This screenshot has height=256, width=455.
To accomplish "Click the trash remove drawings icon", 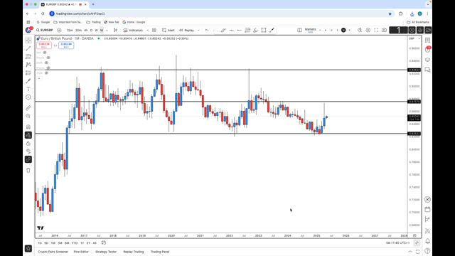I will click(28, 171).
